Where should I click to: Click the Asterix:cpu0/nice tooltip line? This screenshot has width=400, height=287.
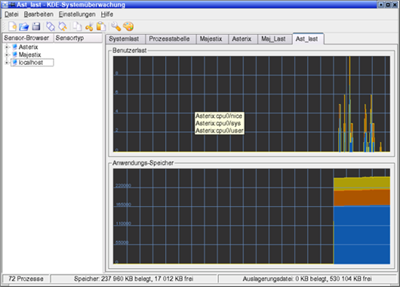pyautogui.click(x=219, y=116)
